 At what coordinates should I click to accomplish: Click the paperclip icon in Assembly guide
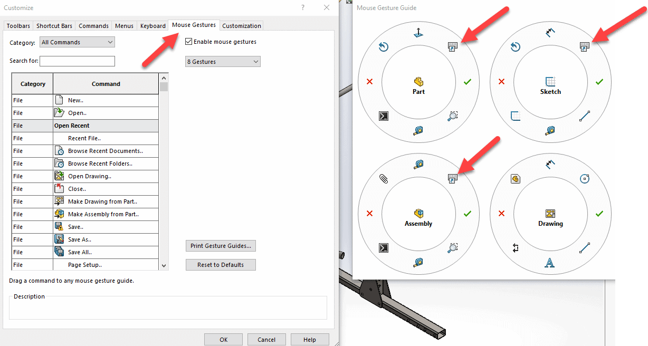384,179
